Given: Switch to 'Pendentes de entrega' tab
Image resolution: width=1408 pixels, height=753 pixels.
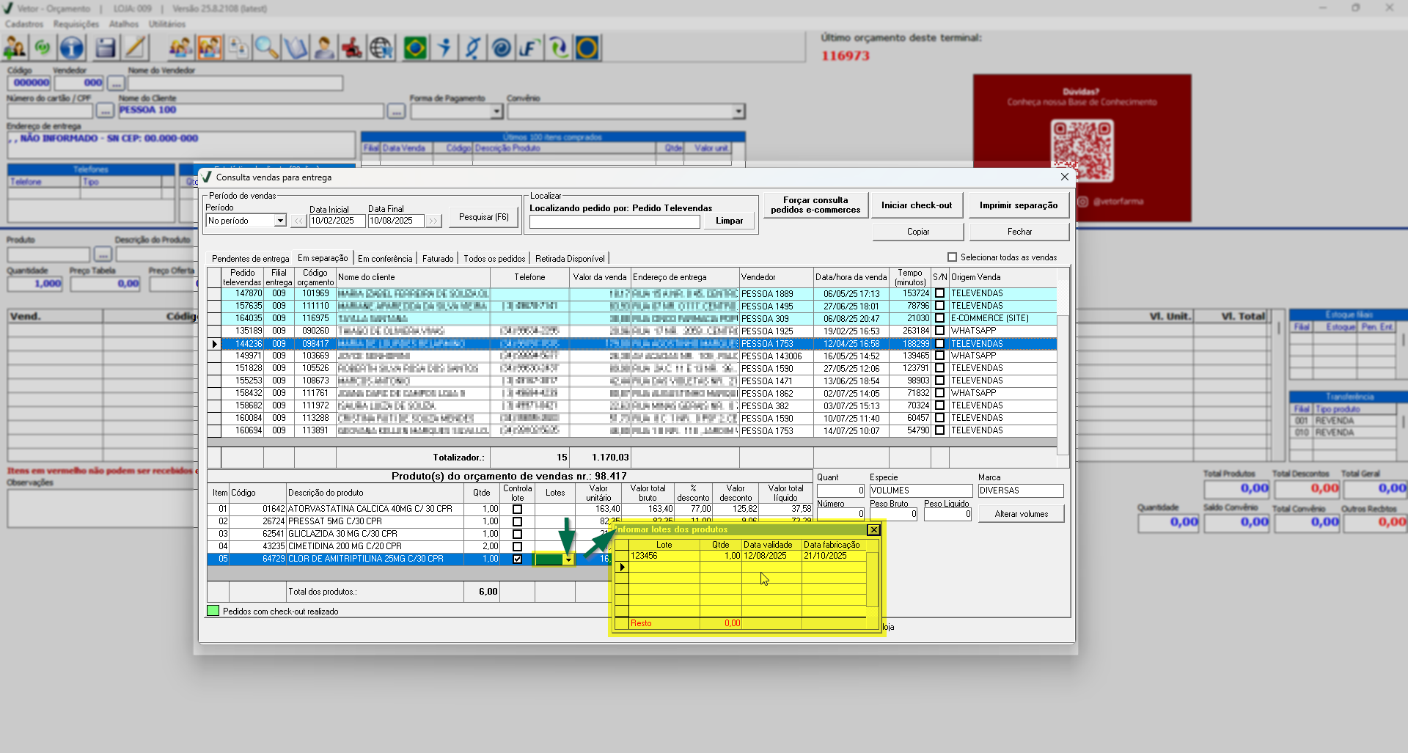Looking at the screenshot, I should coord(250,259).
